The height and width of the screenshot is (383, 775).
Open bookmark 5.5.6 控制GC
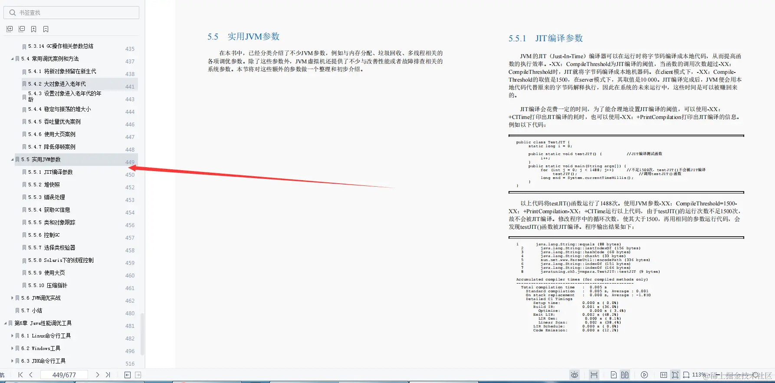click(44, 235)
